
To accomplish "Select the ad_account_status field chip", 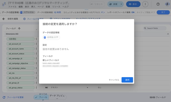I will point(20,54).
